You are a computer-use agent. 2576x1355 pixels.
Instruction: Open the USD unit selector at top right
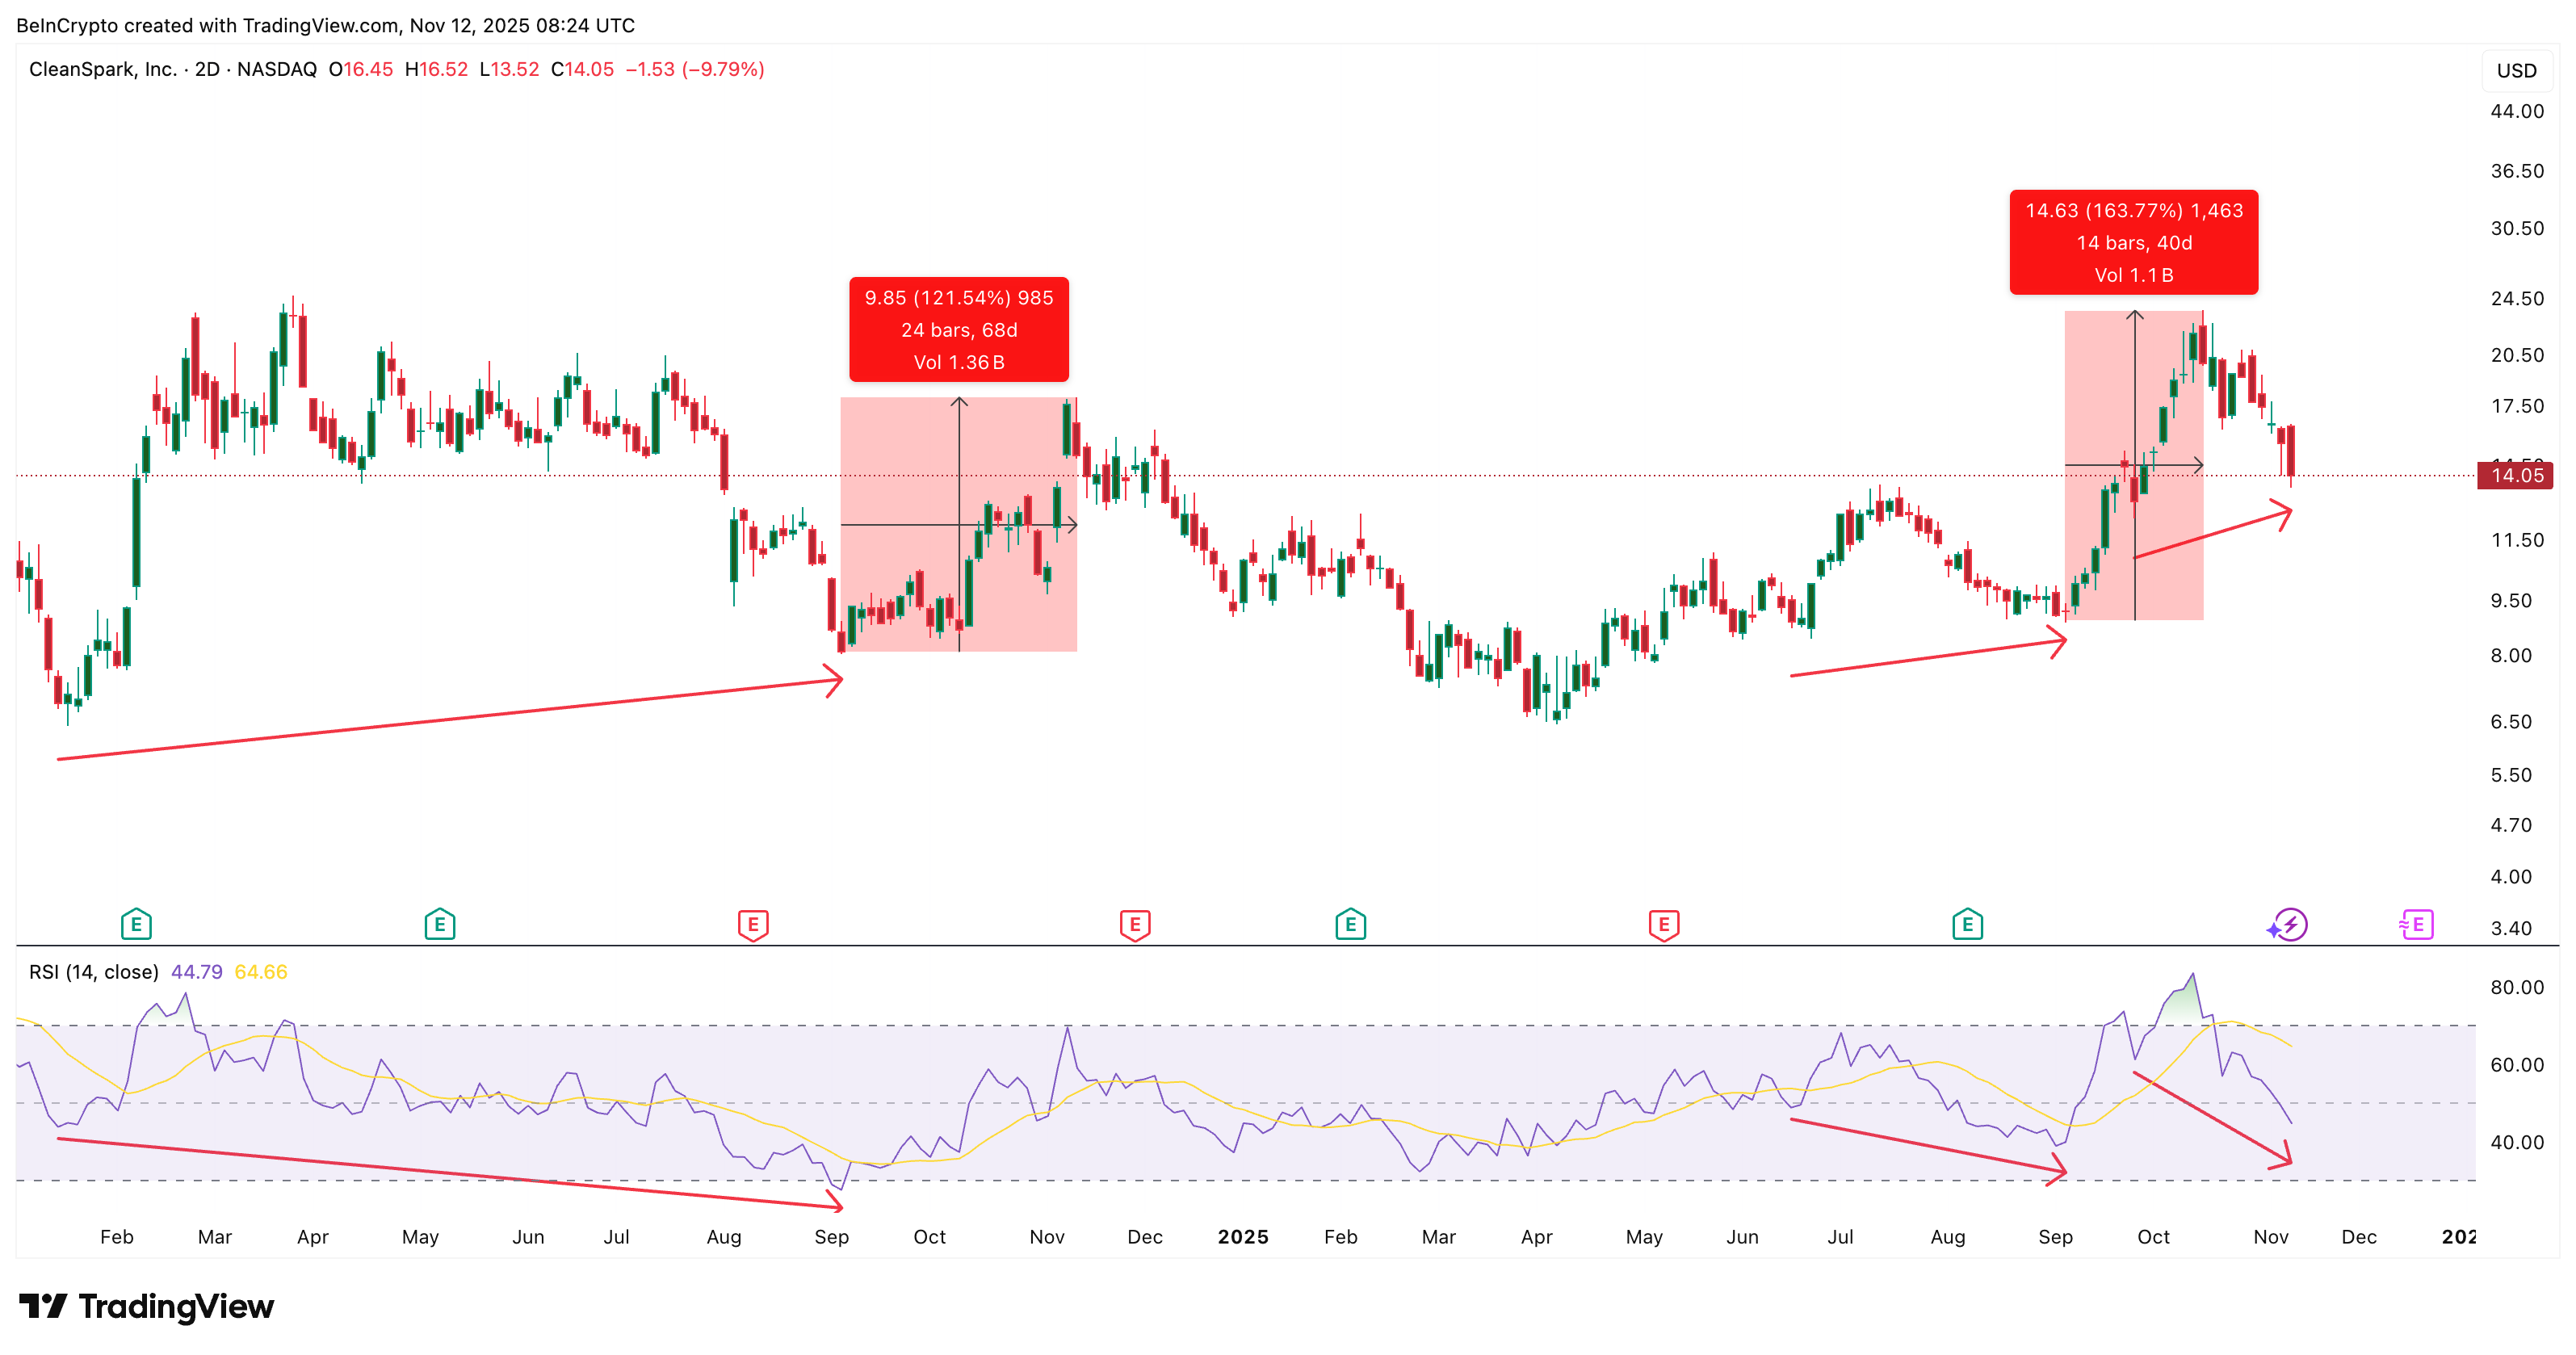coord(2518,70)
